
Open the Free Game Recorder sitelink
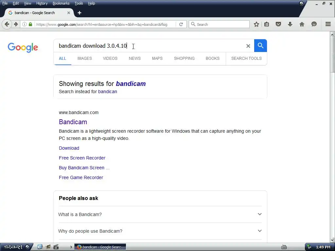pyautogui.click(x=81, y=177)
